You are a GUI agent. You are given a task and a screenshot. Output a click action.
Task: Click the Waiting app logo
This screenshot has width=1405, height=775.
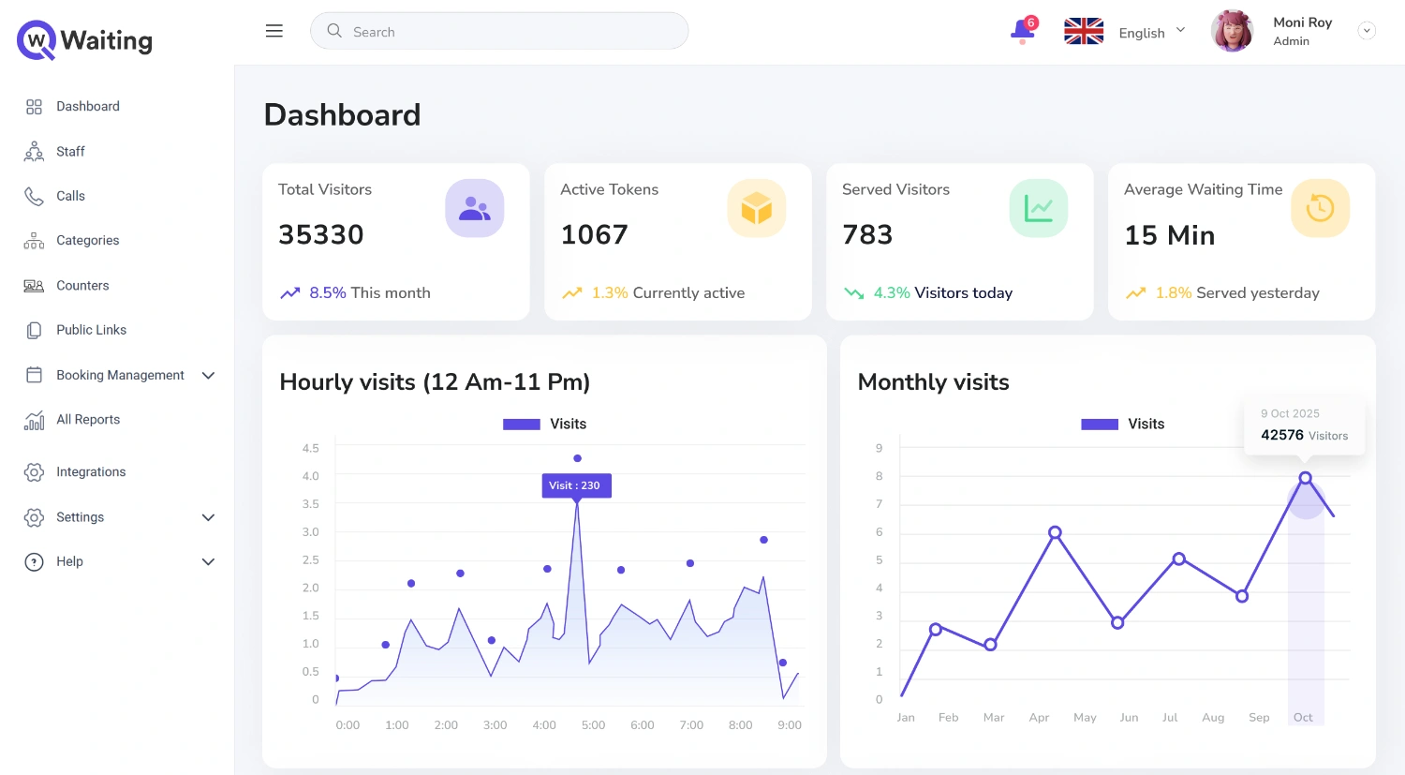click(82, 40)
